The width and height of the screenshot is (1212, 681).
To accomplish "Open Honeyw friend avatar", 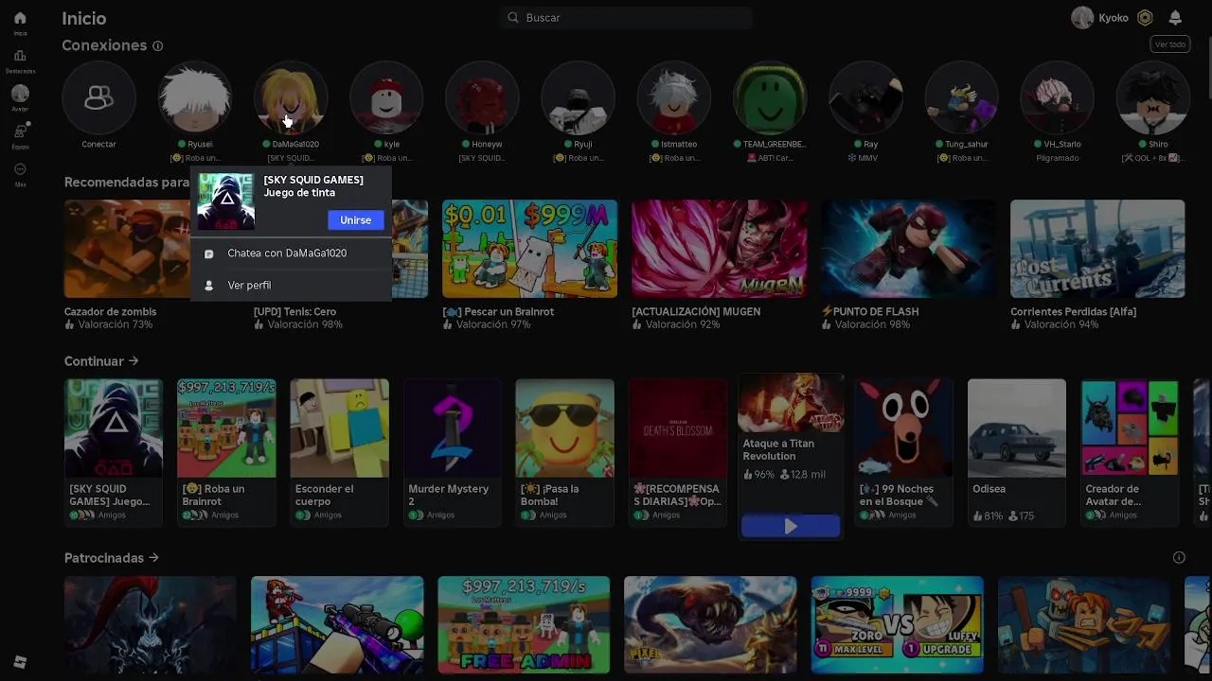I will [482, 97].
